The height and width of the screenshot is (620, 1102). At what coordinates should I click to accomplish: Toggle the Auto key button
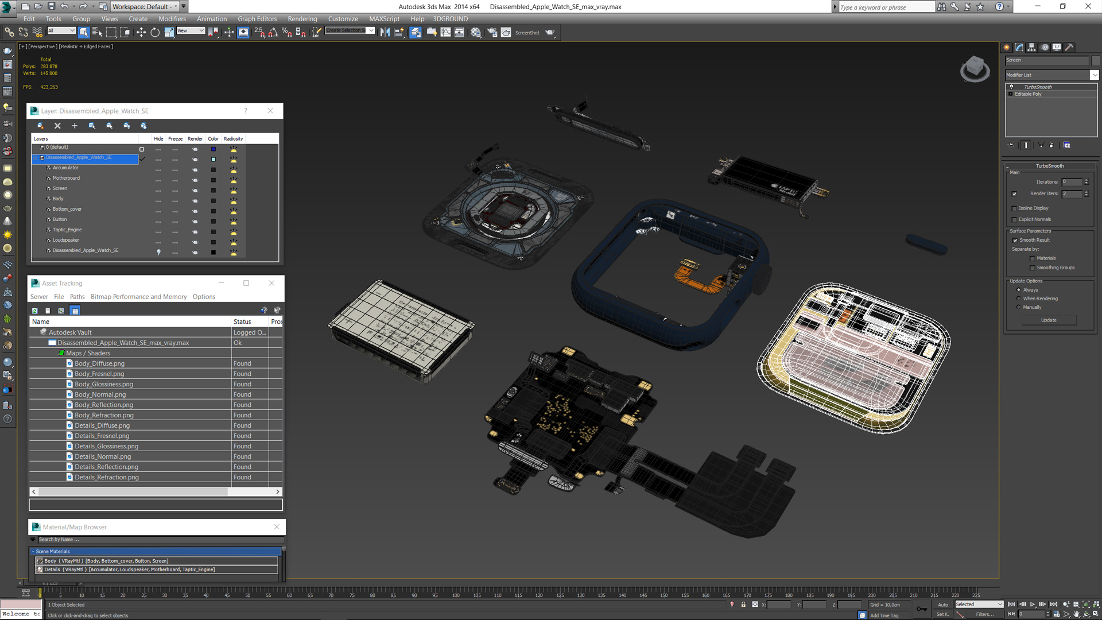942,604
